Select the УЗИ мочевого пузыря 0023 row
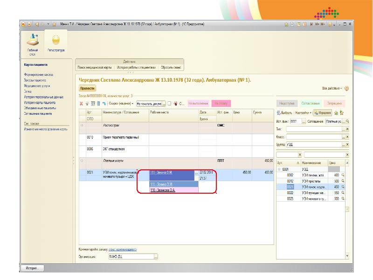 311,199
